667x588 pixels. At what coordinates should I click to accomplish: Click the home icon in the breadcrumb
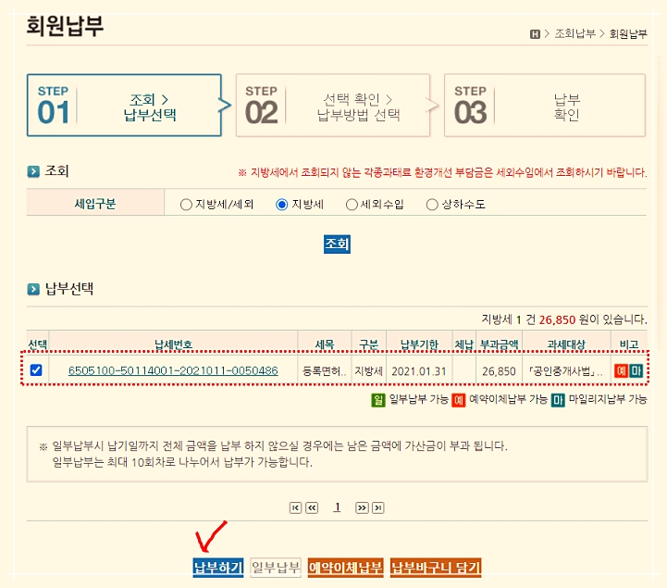tap(535, 34)
